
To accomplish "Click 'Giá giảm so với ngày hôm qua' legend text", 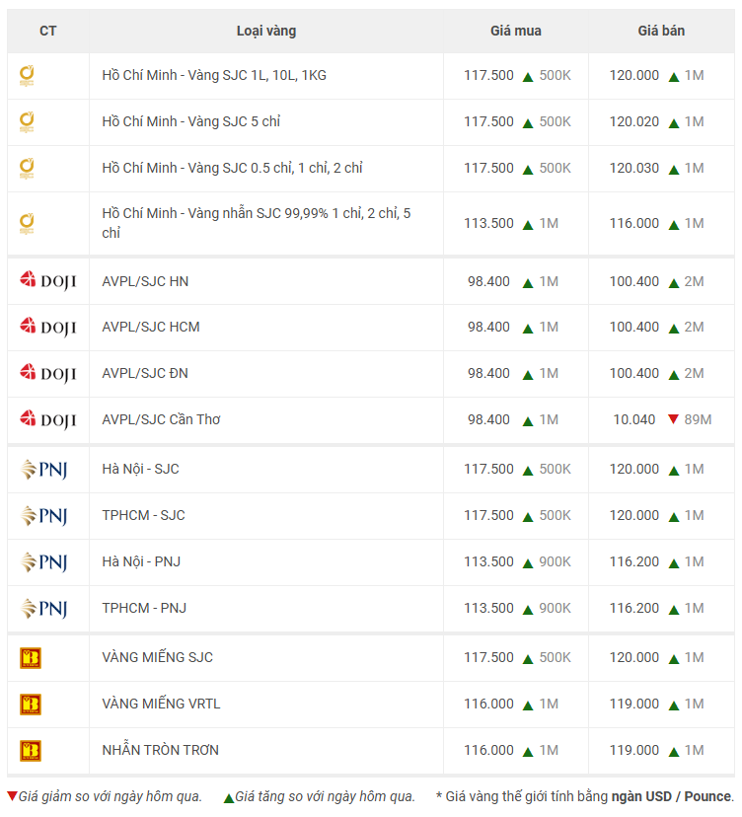I will [x=110, y=796].
